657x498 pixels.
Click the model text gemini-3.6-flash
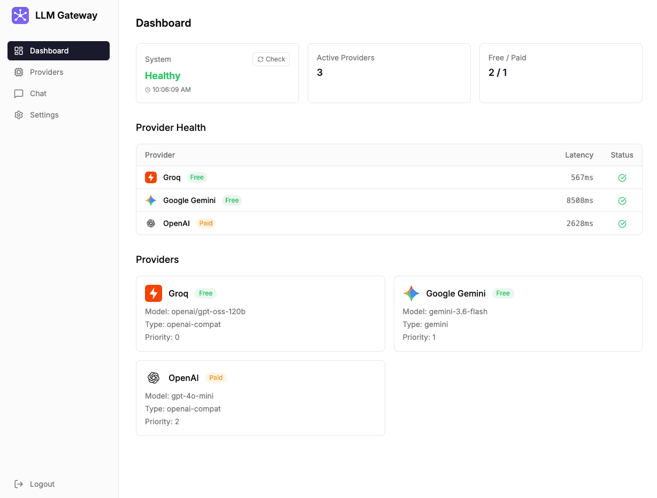tap(458, 312)
